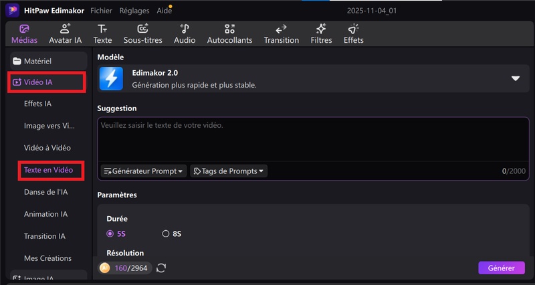The height and width of the screenshot is (285, 535).
Task: Open the Avatar IA tool
Action: (65, 34)
